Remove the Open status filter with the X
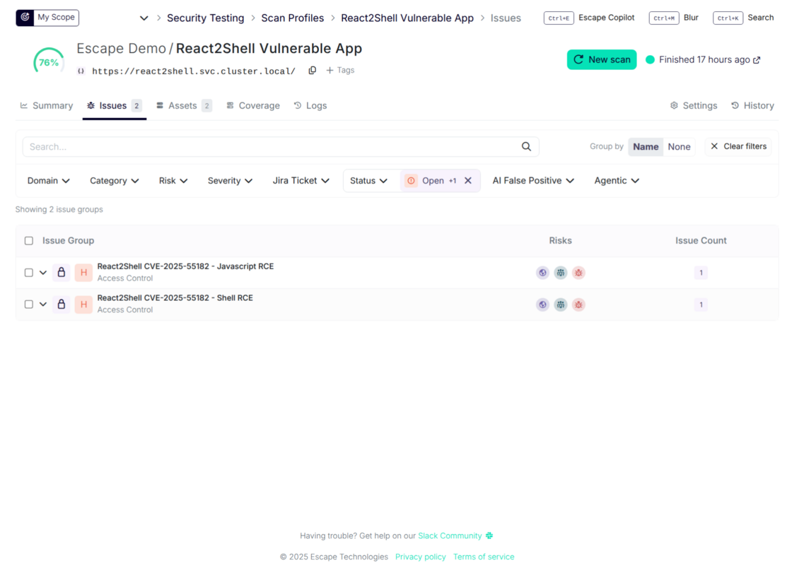The width and height of the screenshot is (792, 563). tap(468, 181)
